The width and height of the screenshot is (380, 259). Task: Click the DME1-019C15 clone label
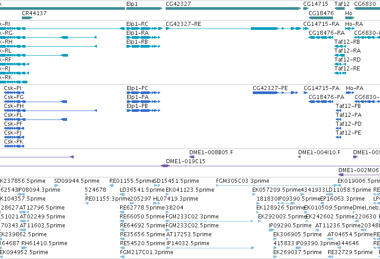(x=186, y=161)
